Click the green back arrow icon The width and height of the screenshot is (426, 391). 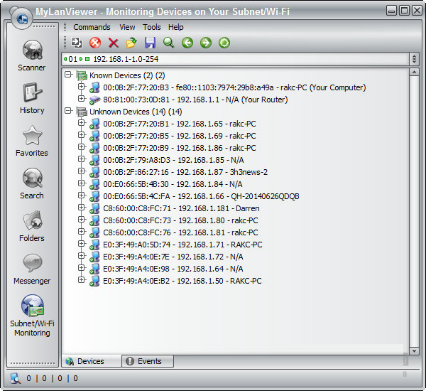pyautogui.click(x=187, y=43)
